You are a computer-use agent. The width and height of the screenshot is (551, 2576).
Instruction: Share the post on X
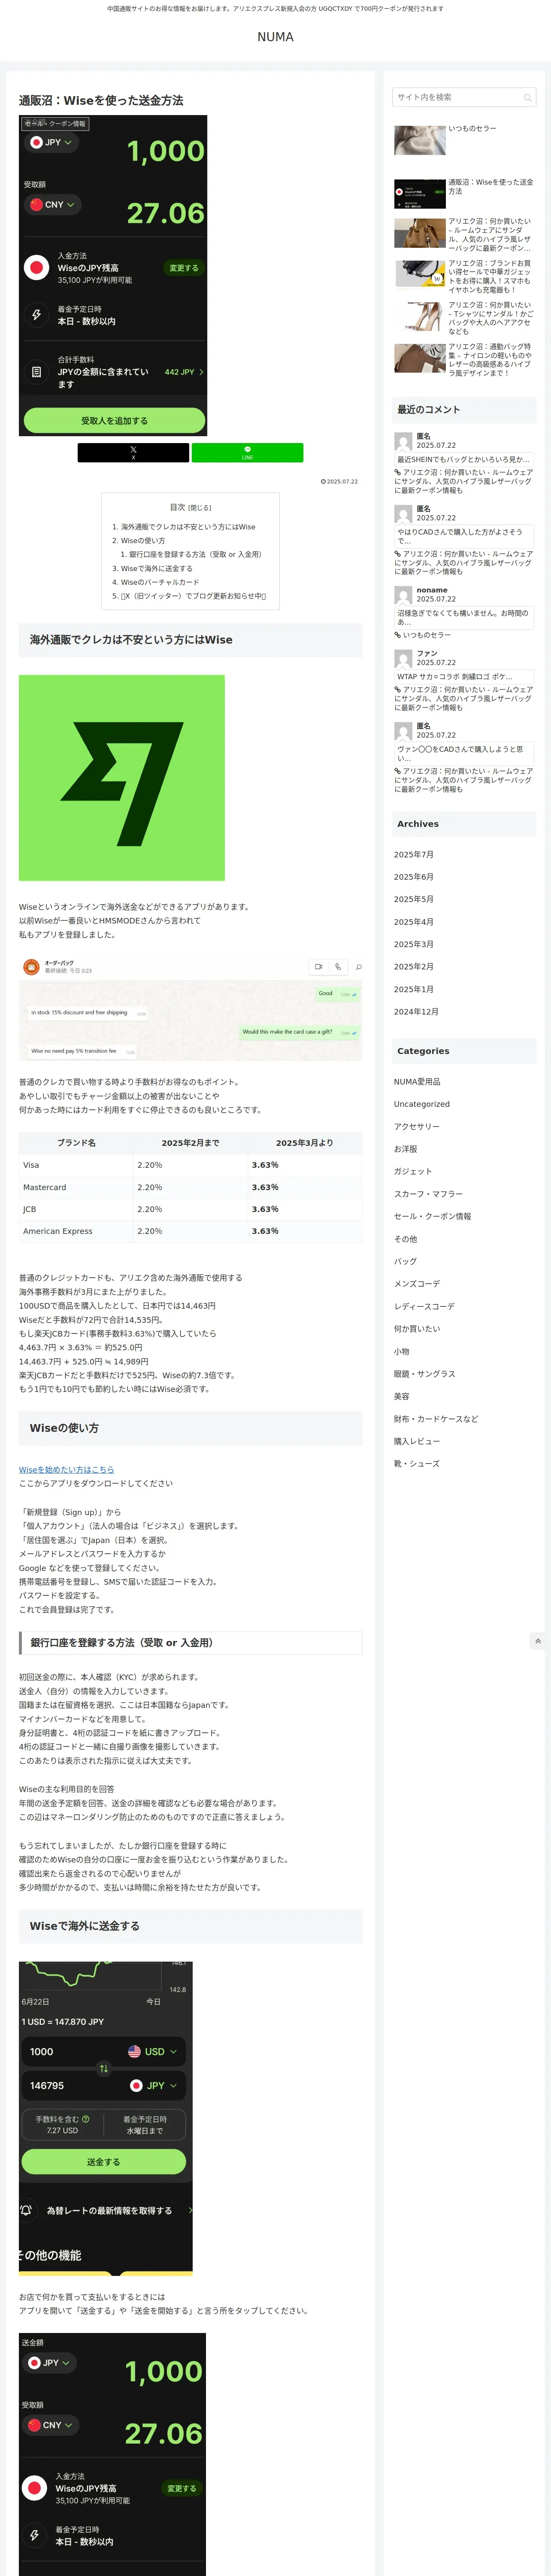(x=133, y=452)
